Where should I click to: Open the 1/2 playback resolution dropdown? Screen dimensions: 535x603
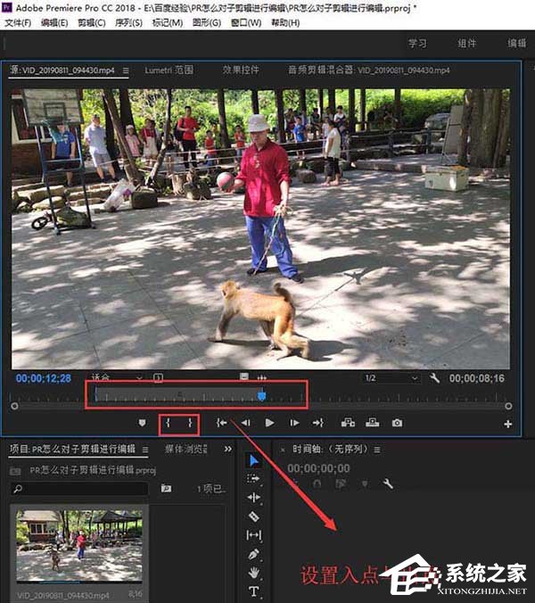[x=391, y=378]
